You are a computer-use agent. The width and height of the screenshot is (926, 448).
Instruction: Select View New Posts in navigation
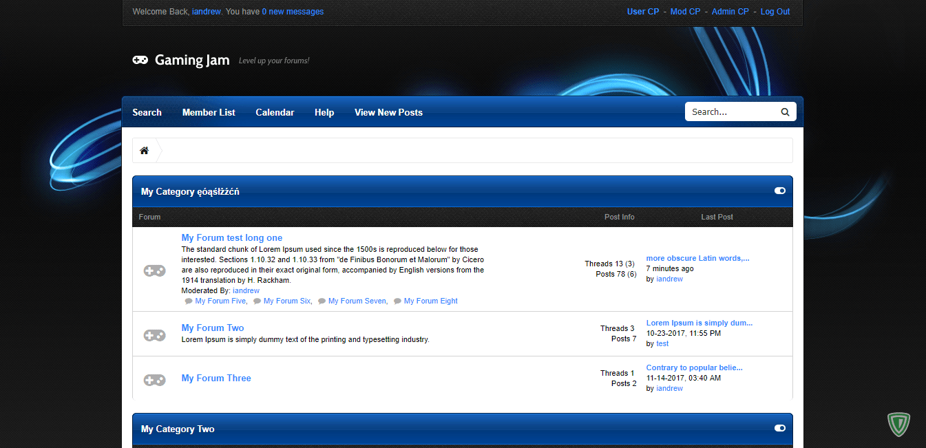[x=388, y=112]
